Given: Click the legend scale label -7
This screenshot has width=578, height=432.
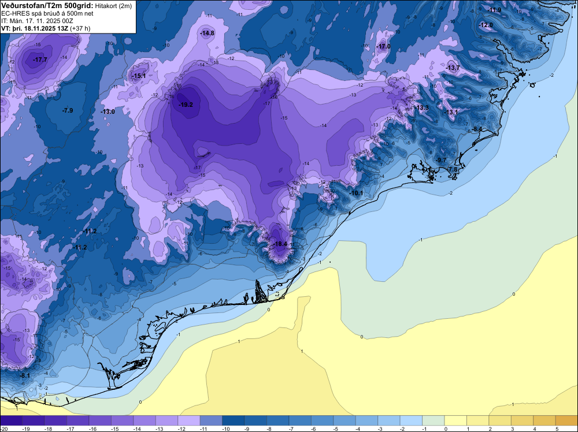Looking at the screenshot, I should click(x=292, y=429).
